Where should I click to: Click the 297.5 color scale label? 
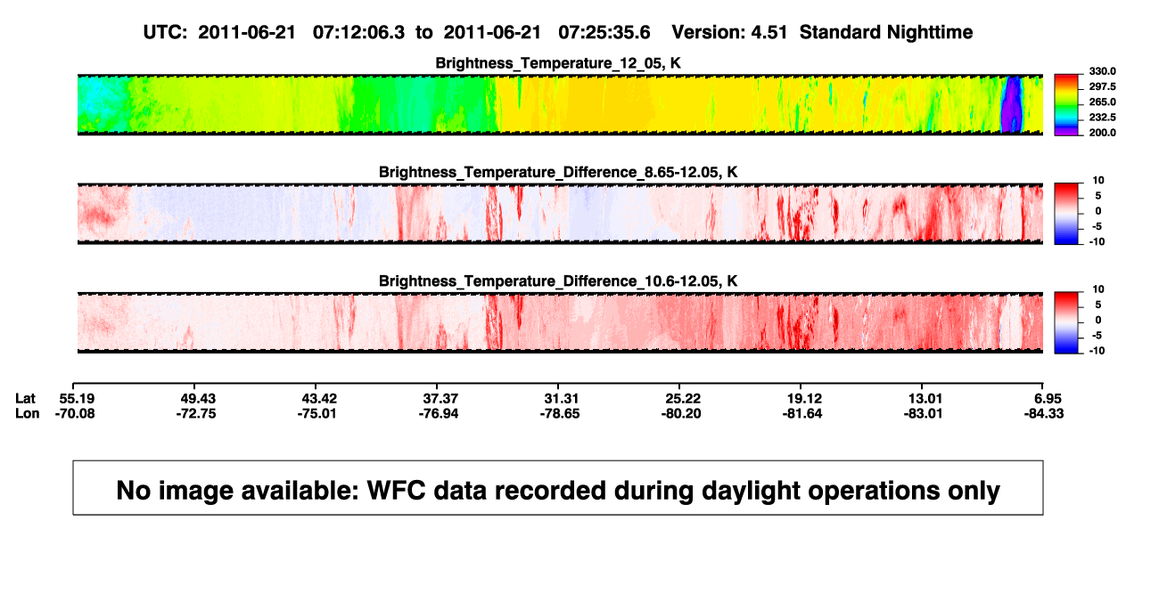point(1105,86)
